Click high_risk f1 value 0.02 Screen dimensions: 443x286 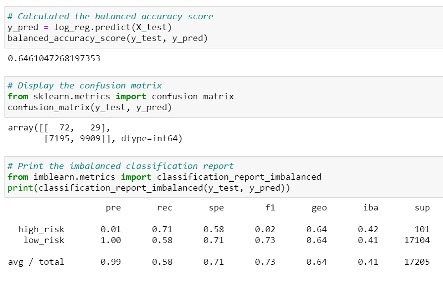point(265,229)
